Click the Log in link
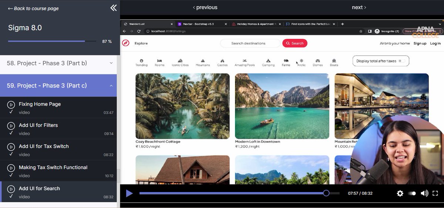This screenshot has height=208, width=444. click(x=435, y=43)
